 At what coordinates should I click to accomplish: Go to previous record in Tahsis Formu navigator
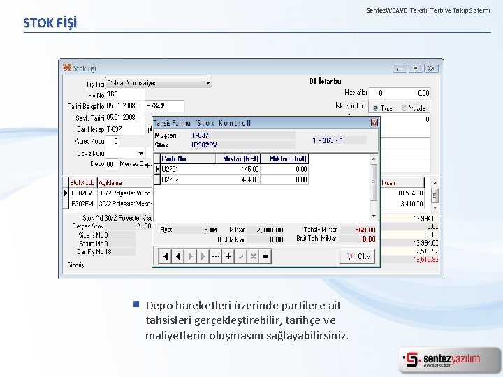click(177, 256)
